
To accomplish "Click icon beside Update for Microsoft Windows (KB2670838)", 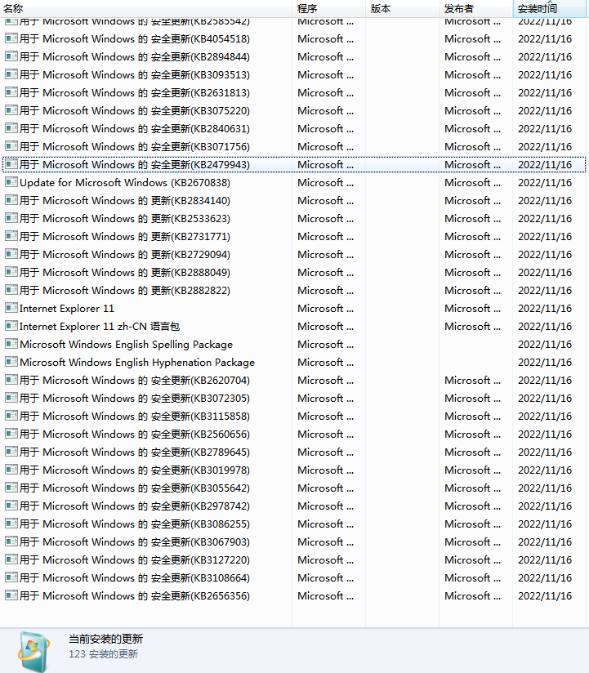I will pyautogui.click(x=11, y=182).
